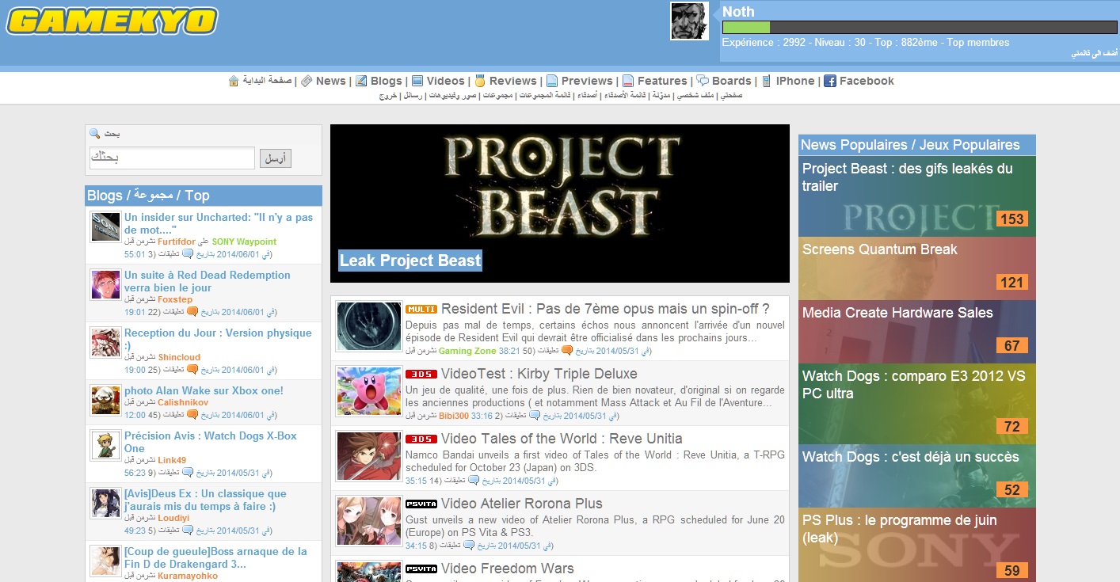The image size is (1120, 582).
Task: Click the Furtifdor author name
Action: coord(177,242)
